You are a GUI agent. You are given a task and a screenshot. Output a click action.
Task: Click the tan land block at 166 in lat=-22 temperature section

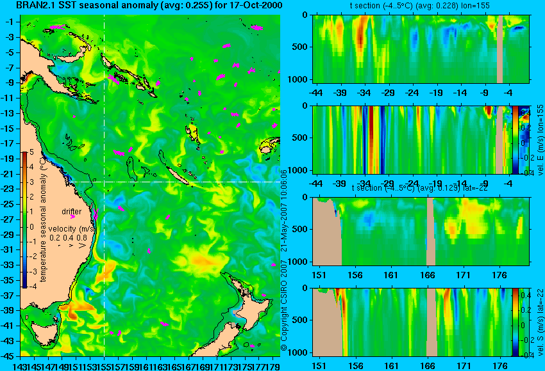430,232
